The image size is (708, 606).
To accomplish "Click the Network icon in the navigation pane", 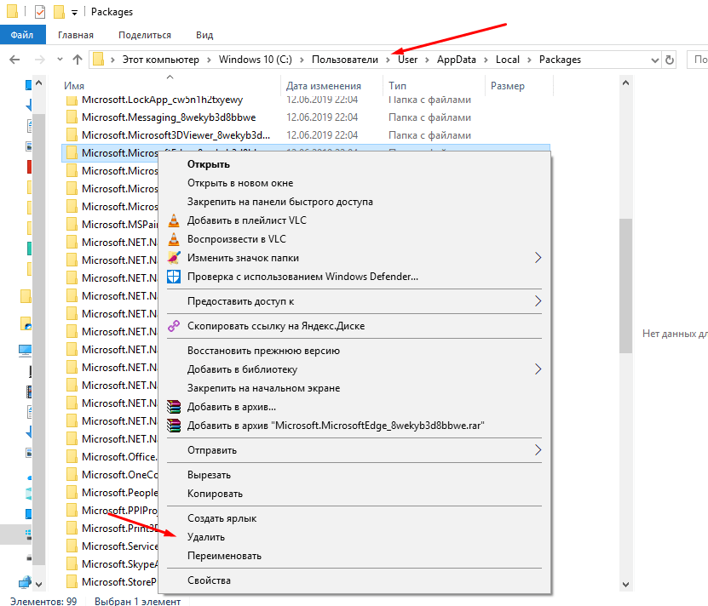I will point(26,582).
